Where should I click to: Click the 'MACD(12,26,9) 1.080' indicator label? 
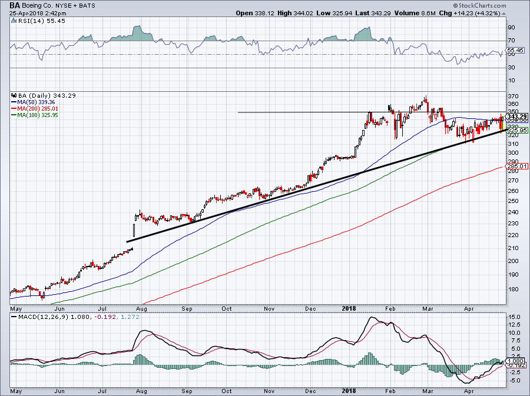54,317
